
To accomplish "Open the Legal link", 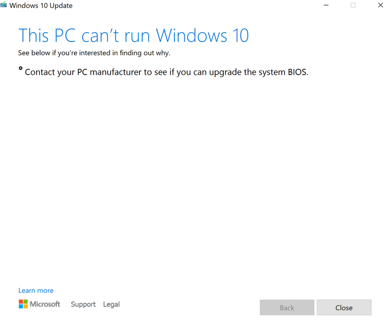I will point(112,304).
